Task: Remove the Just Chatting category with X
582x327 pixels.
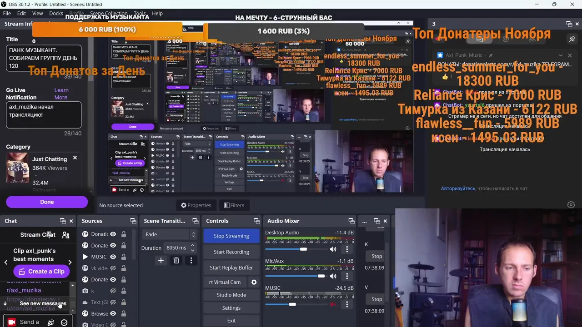Action: [75, 158]
